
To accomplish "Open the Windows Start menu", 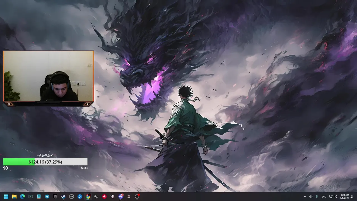I will coord(6,197).
